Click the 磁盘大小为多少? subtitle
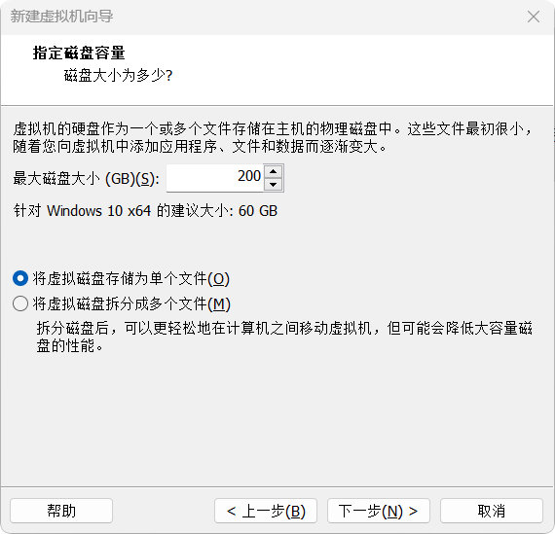 click(118, 75)
